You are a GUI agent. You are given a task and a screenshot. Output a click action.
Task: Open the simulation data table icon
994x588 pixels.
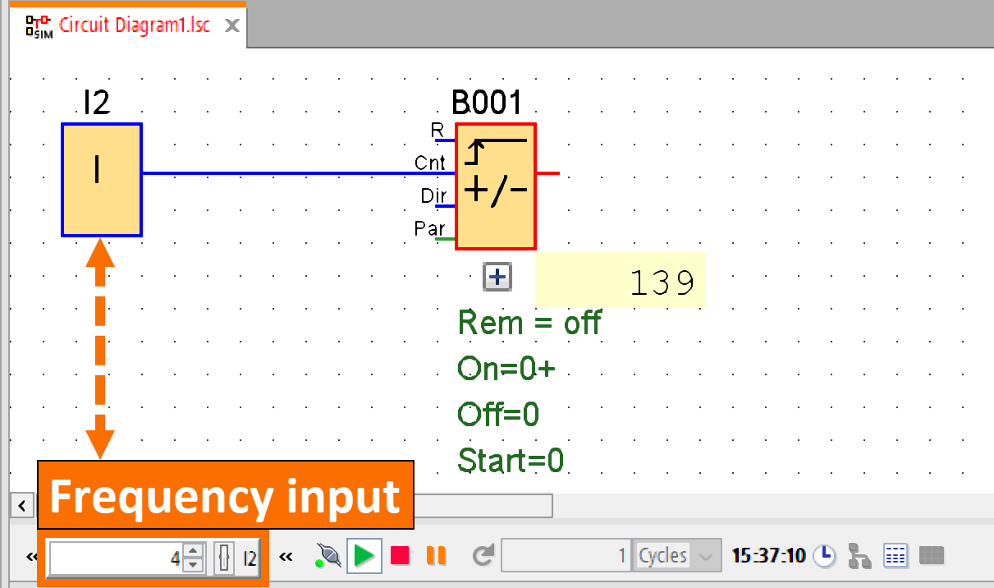click(896, 556)
